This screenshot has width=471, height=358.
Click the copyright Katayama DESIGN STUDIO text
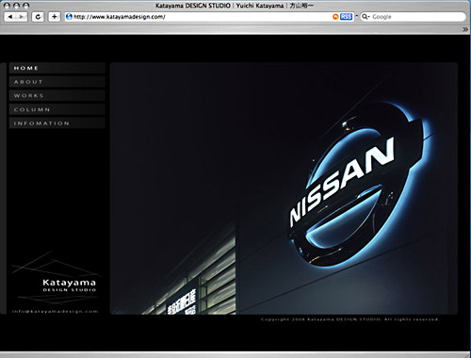349,319
